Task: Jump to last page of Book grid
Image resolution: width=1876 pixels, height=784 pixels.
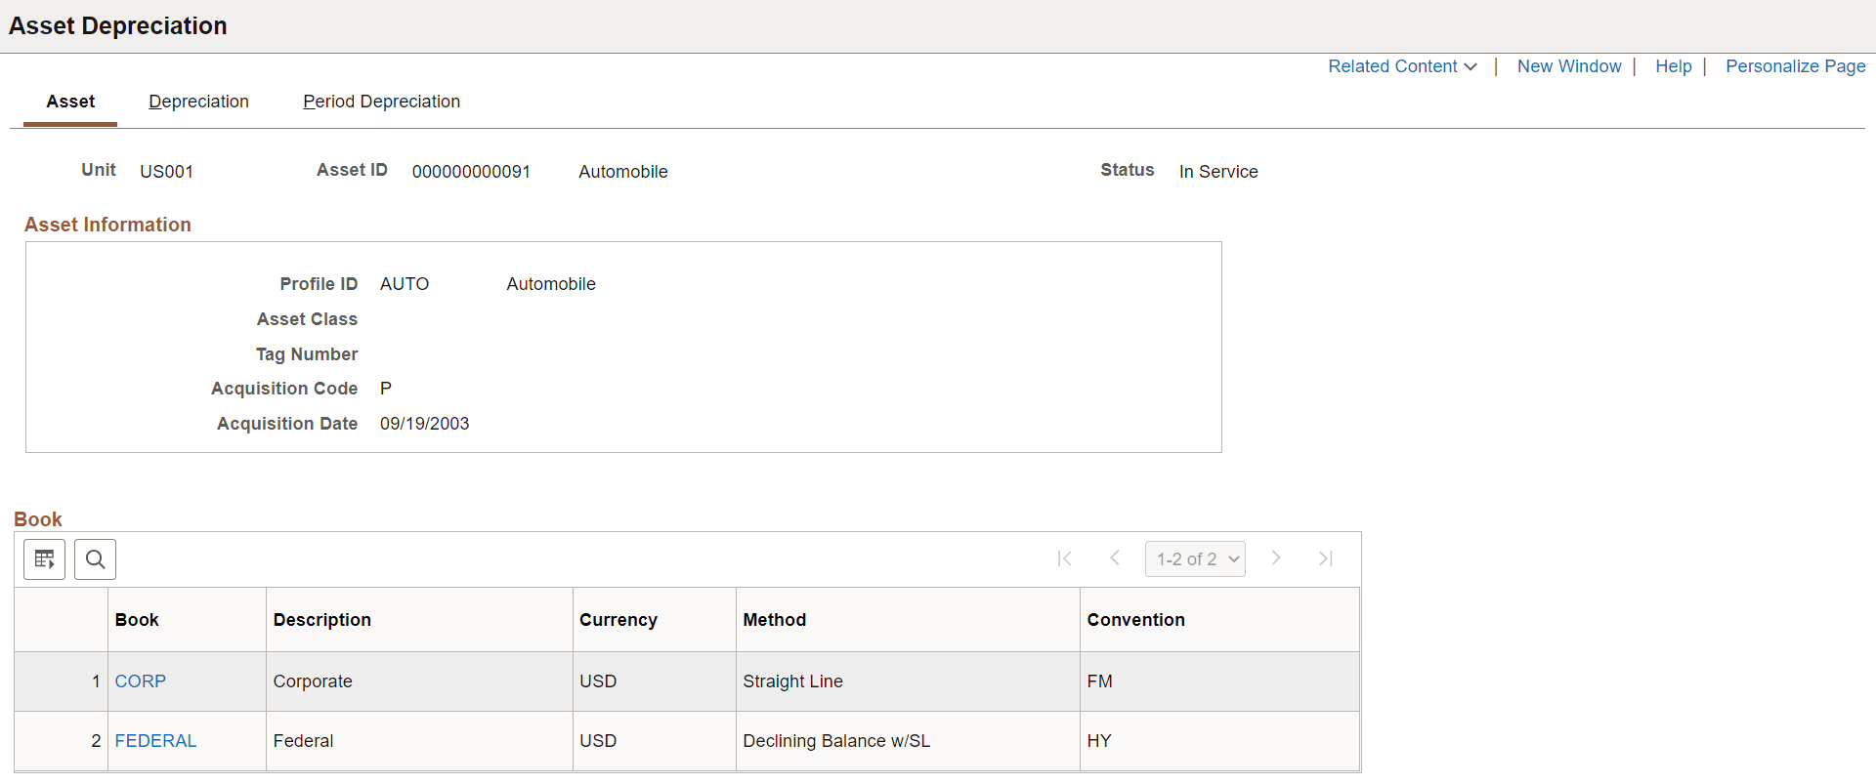Action: click(x=1326, y=558)
